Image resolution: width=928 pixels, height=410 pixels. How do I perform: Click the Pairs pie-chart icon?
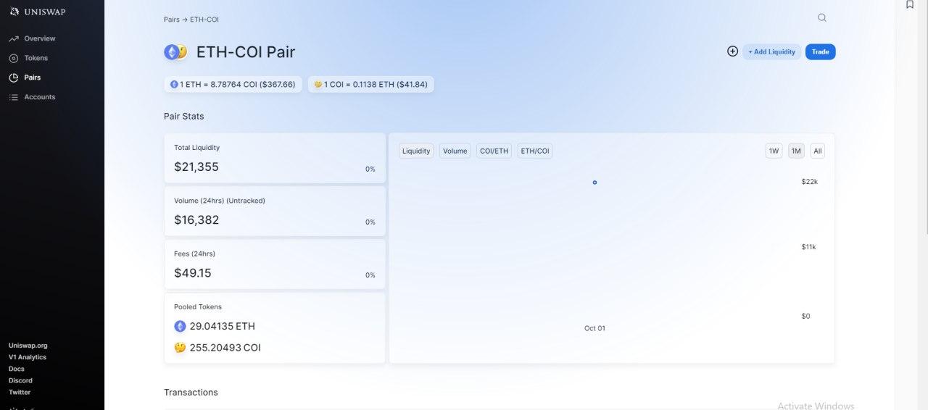click(x=14, y=78)
